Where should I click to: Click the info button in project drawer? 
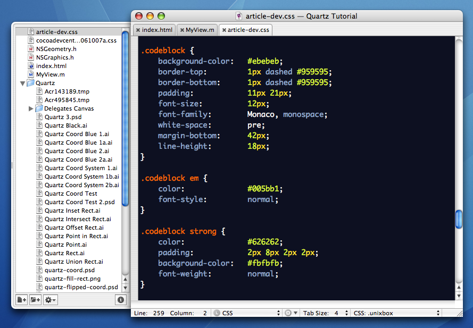121,300
